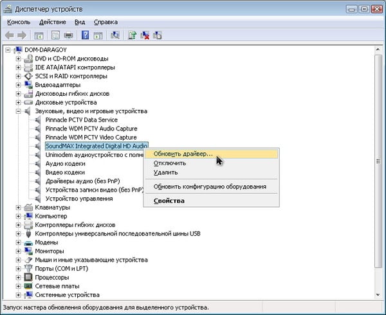
Task: Click the Сетевые платы network card icon
Action: [x=28, y=286]
